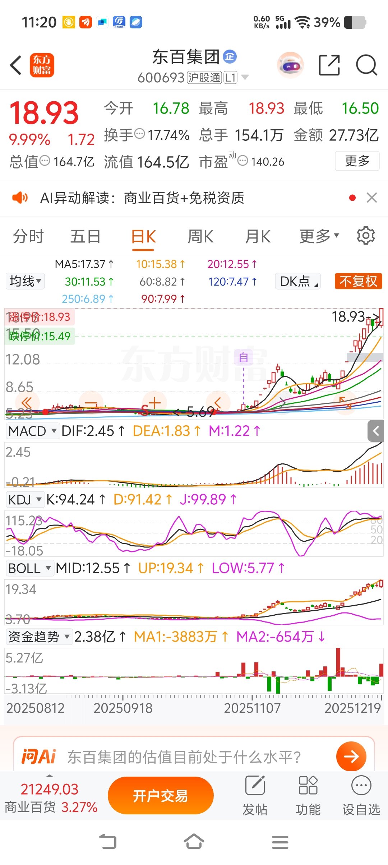This screenshot has width=388, height=865.
Task: Tap the fullscreen expand chart icon
Action: (346, 403)
